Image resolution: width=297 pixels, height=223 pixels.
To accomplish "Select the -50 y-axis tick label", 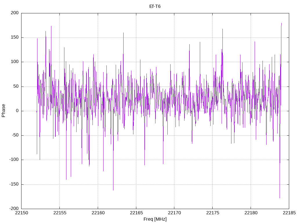I will tap(15, 135).
